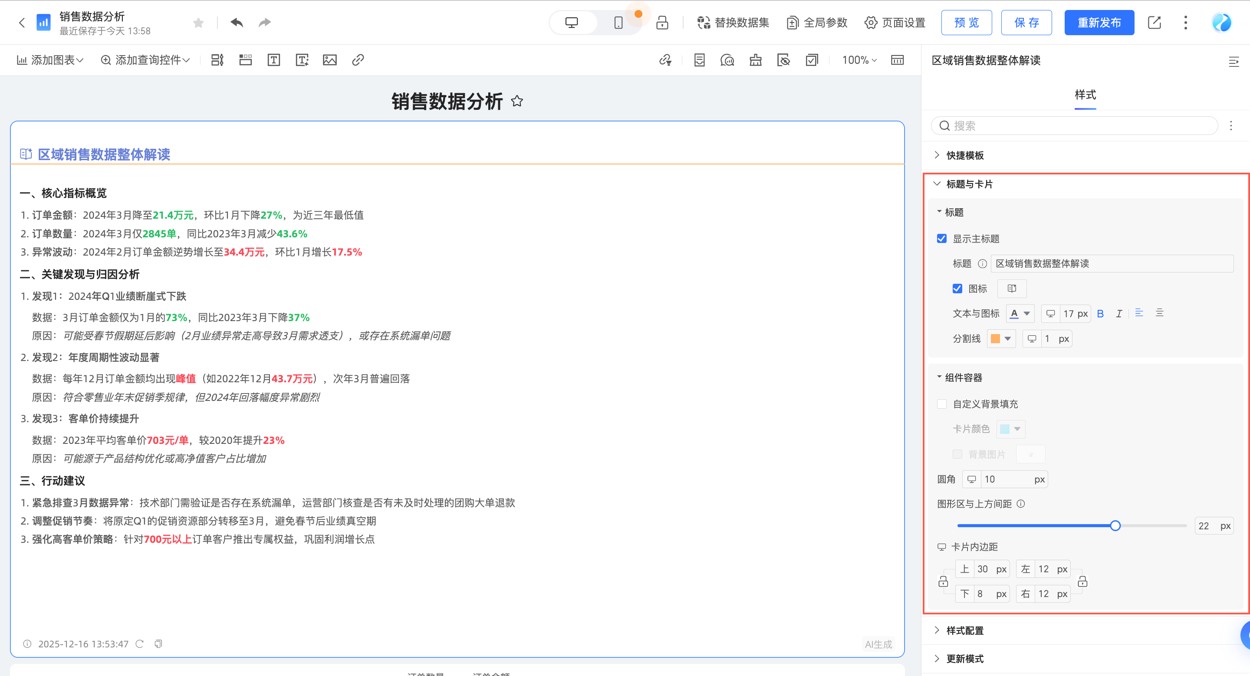Image resolution: width=1250 pixels, height=676 pixels.
Task: Expand the 快捷模板 section
Action: click(964, 155)
